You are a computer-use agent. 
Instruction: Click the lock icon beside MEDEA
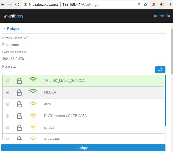pos(19,92)
